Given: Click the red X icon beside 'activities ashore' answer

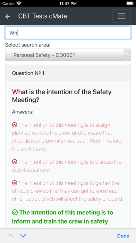Looking at the screenshot, I should click(x=15, y=162).
